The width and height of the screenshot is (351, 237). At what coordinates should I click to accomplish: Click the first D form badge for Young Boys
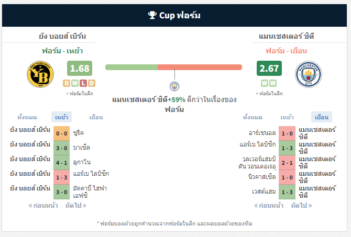click(x=67, y=83)
